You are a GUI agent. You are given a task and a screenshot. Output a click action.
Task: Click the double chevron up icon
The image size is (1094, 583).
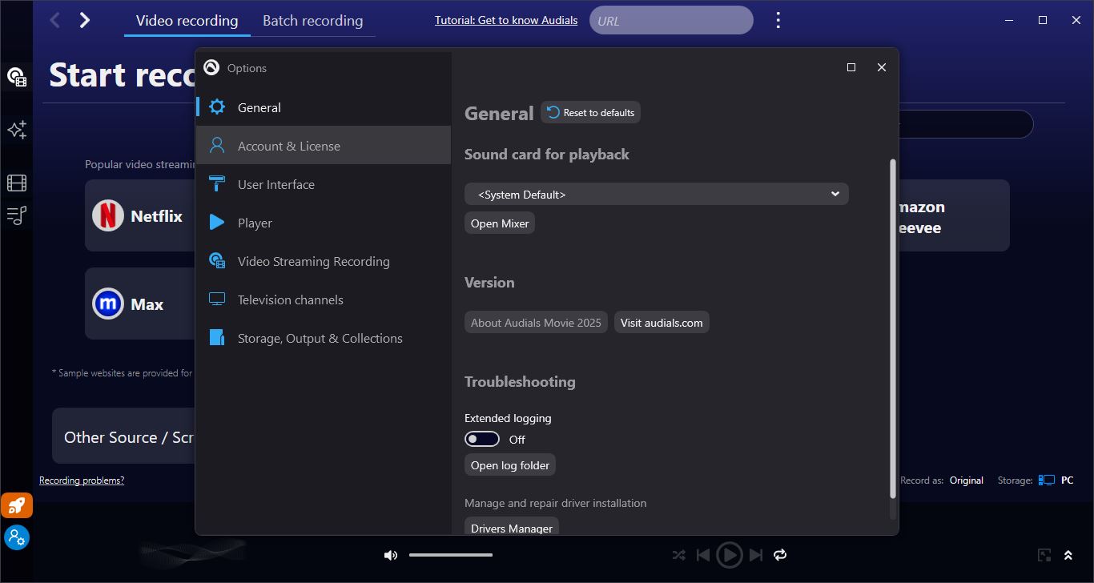pyautogui.click(x=1068, y=555)
